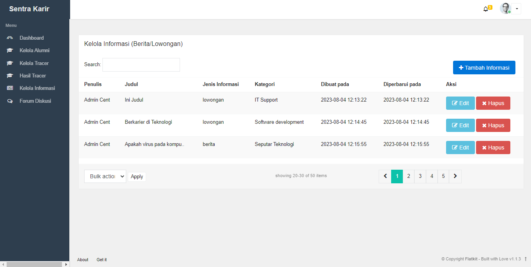Click the Forum Diskusi chat bubbles icon
Viewport: 531px width, 267px height.
[10, 101]
